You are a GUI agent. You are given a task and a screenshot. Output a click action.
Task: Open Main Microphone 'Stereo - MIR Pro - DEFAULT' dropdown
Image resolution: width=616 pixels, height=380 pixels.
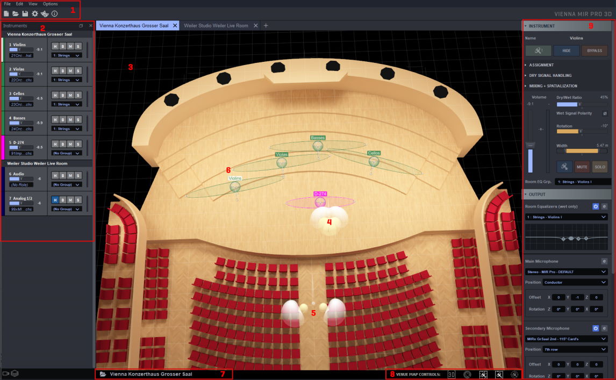567,271
